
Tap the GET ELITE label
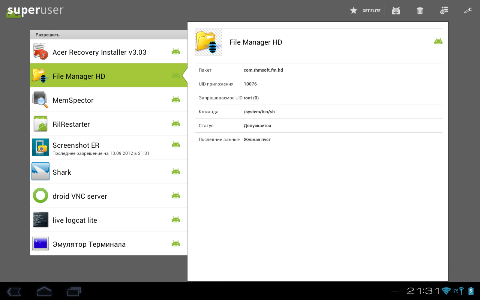(x=371, y=11)
